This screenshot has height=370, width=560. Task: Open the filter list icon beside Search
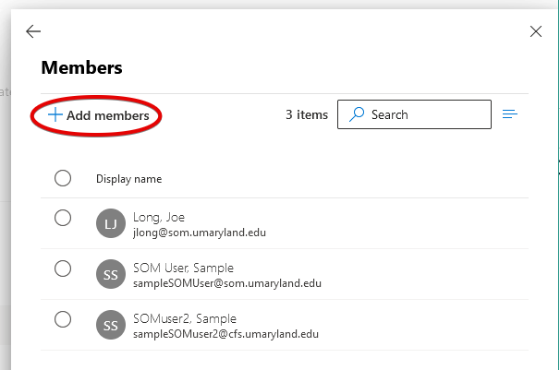pyautogui.click(x=510, y=114)
